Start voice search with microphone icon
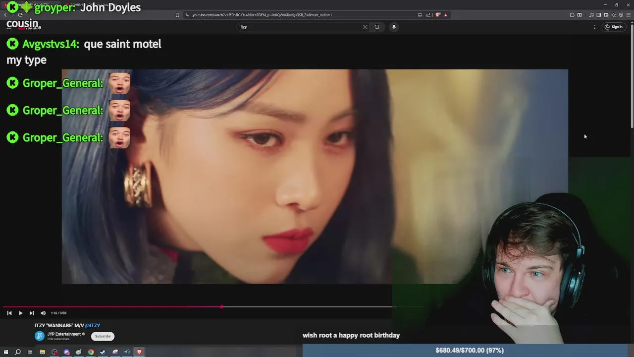The image size is (634, 357). 394,27
